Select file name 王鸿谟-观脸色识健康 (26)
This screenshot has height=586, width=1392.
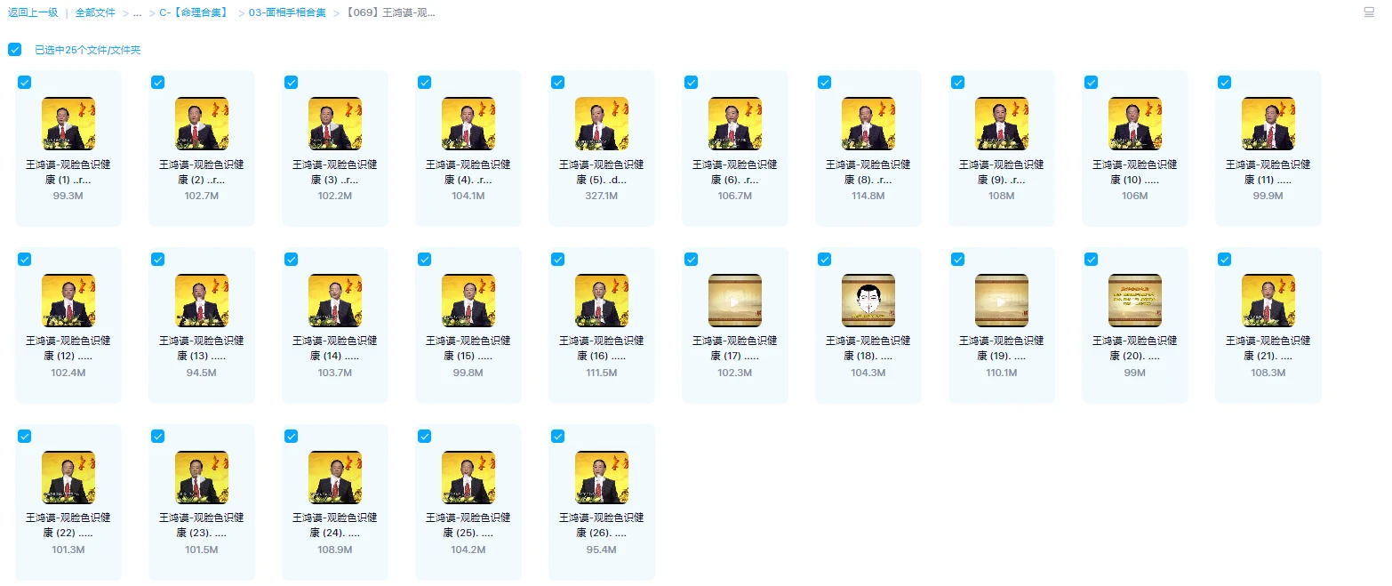pos(602,526)
